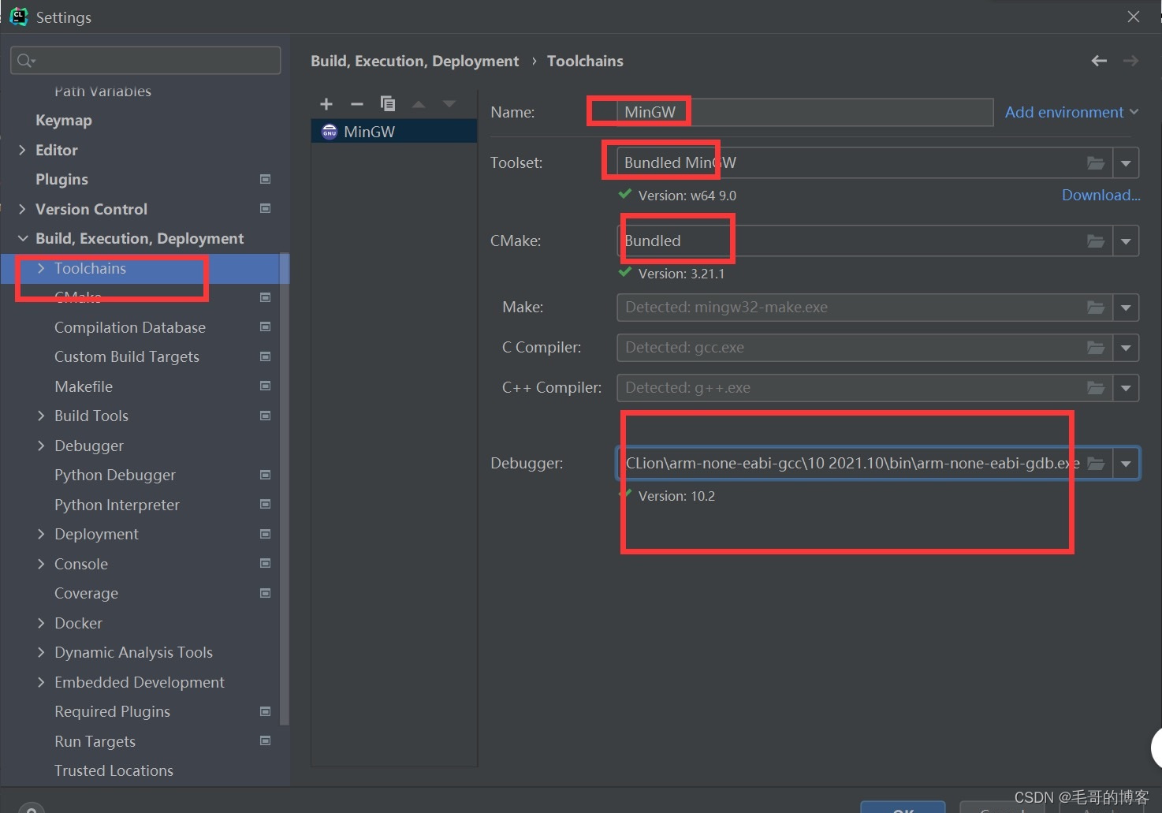Open Keymap settings page
The height and width of the screenshot is (813, 1162).
click(64, 120)
